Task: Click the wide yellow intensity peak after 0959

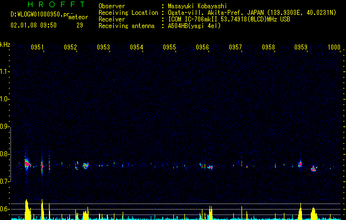Action: point(314,213)
